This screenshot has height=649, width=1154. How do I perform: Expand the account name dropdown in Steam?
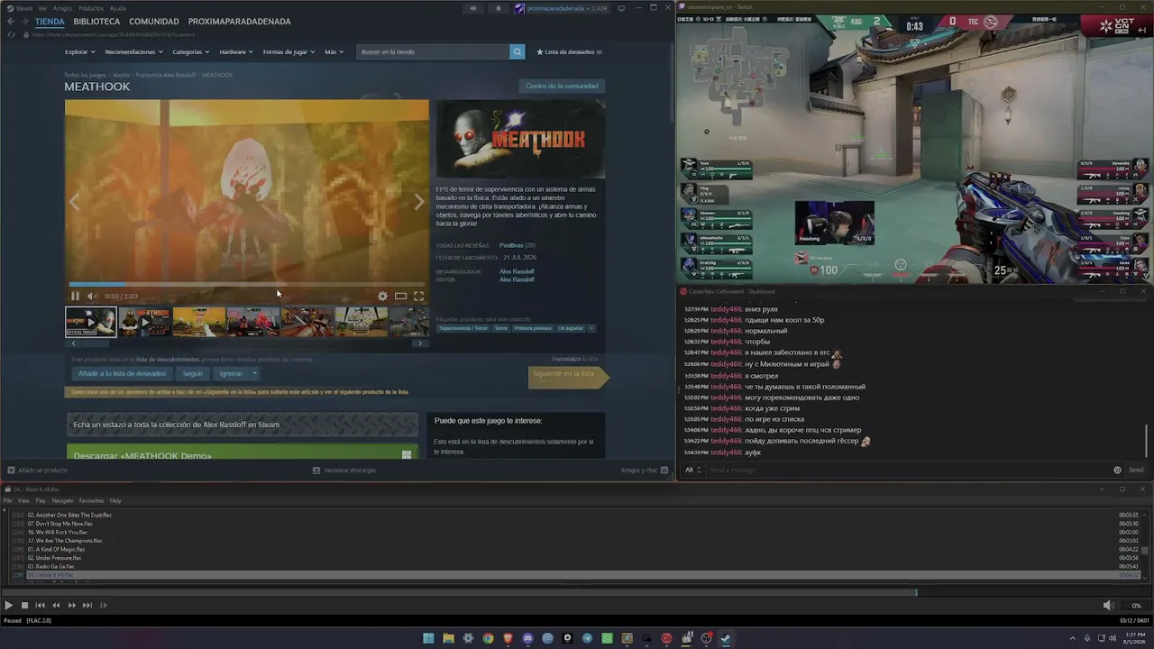point(562,8)
